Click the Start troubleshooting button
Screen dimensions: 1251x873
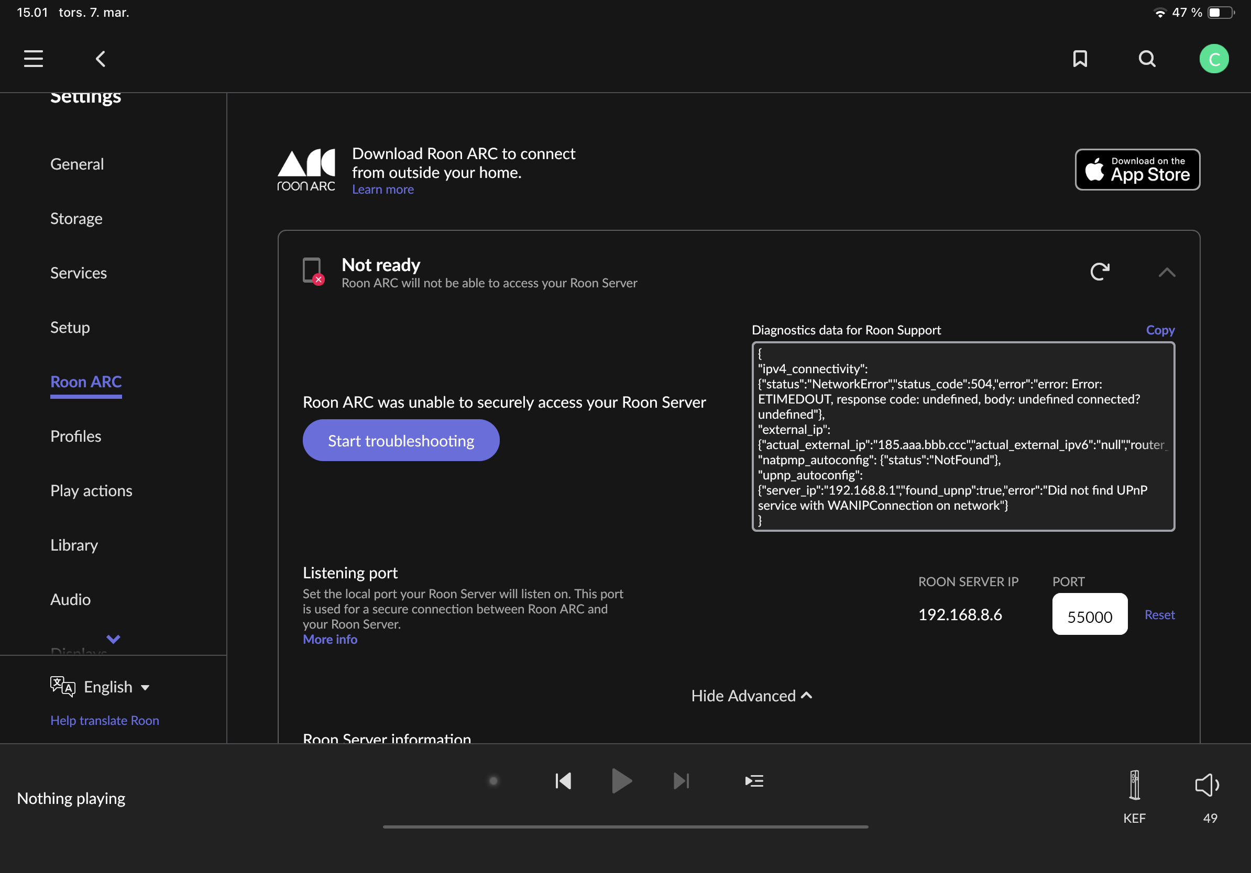click(400, 440)
